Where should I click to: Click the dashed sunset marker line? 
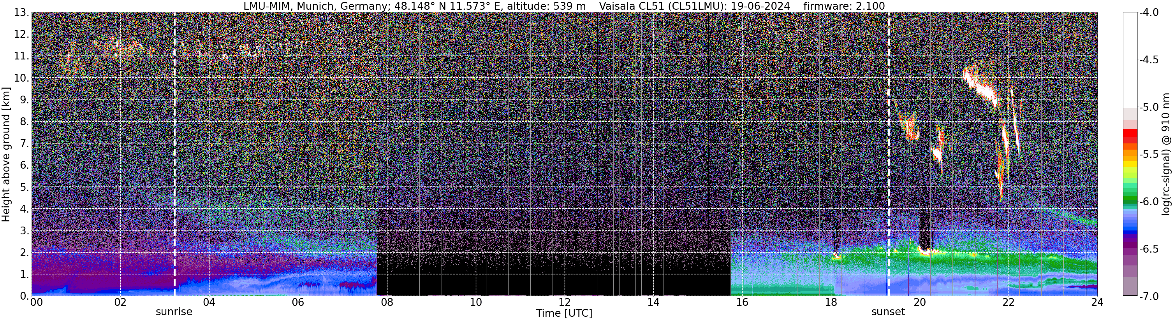pos(888,154)
